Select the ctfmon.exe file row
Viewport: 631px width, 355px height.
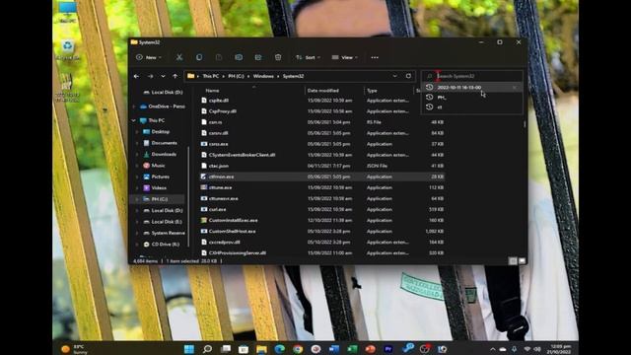click(322, 177)
